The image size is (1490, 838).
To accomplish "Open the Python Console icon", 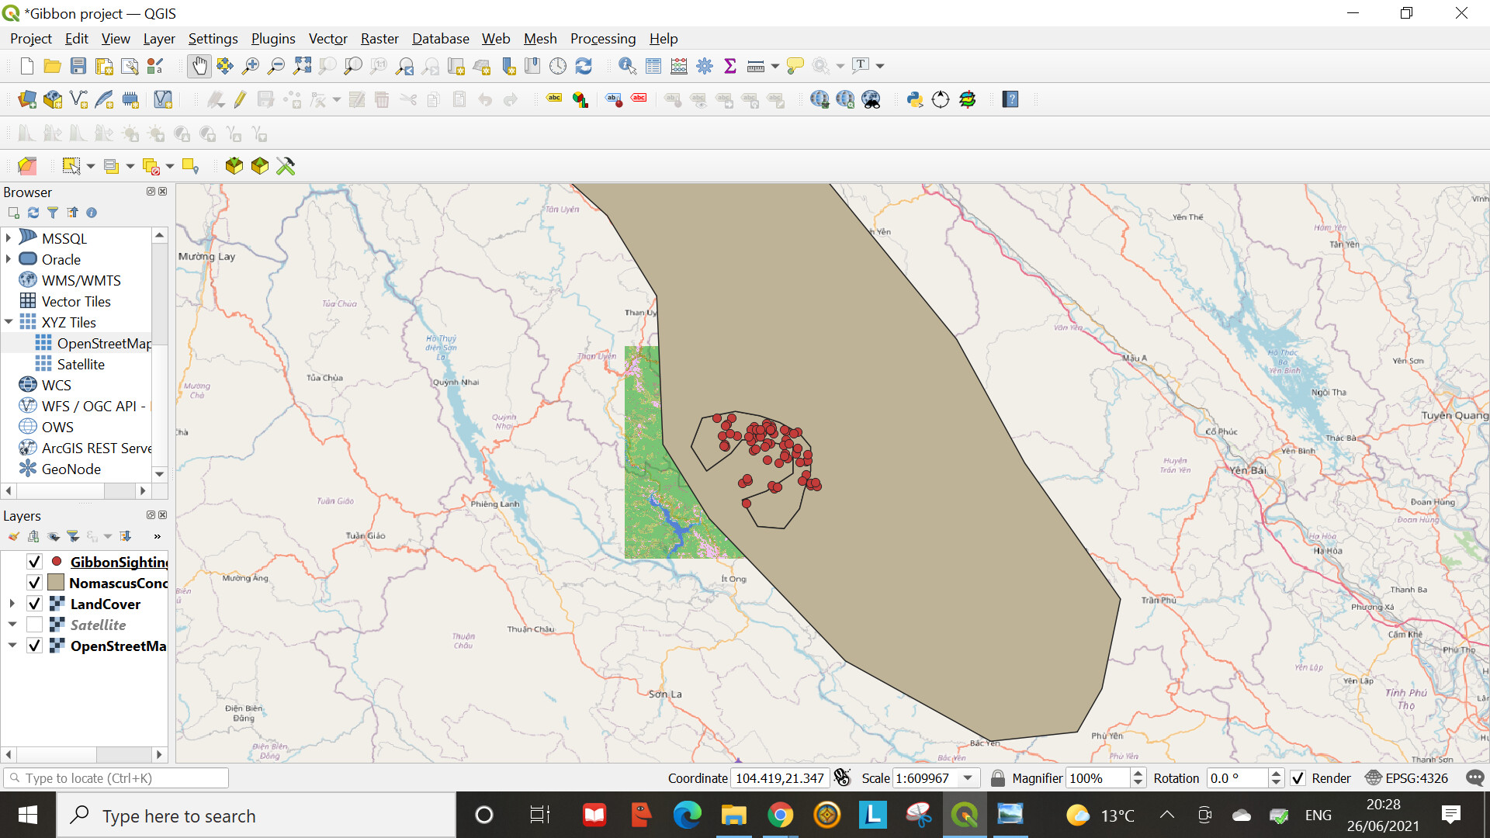I will click(x=915, y=99).
